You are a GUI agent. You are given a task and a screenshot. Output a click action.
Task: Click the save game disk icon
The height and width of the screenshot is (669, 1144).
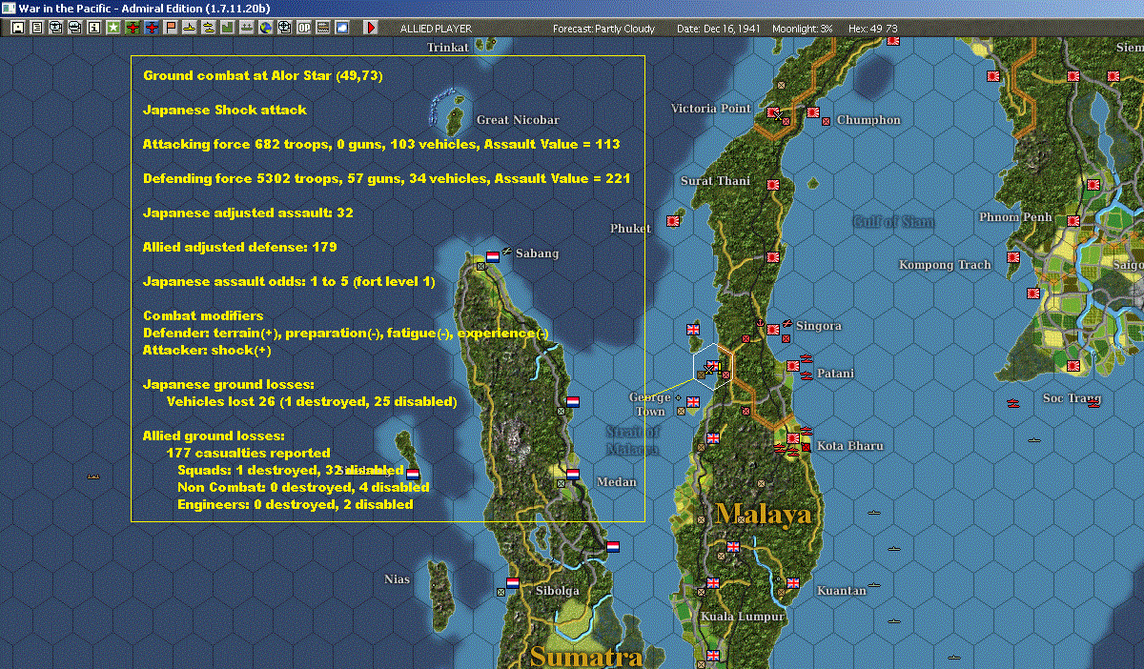pyautogui.click(x=17, y=28)
